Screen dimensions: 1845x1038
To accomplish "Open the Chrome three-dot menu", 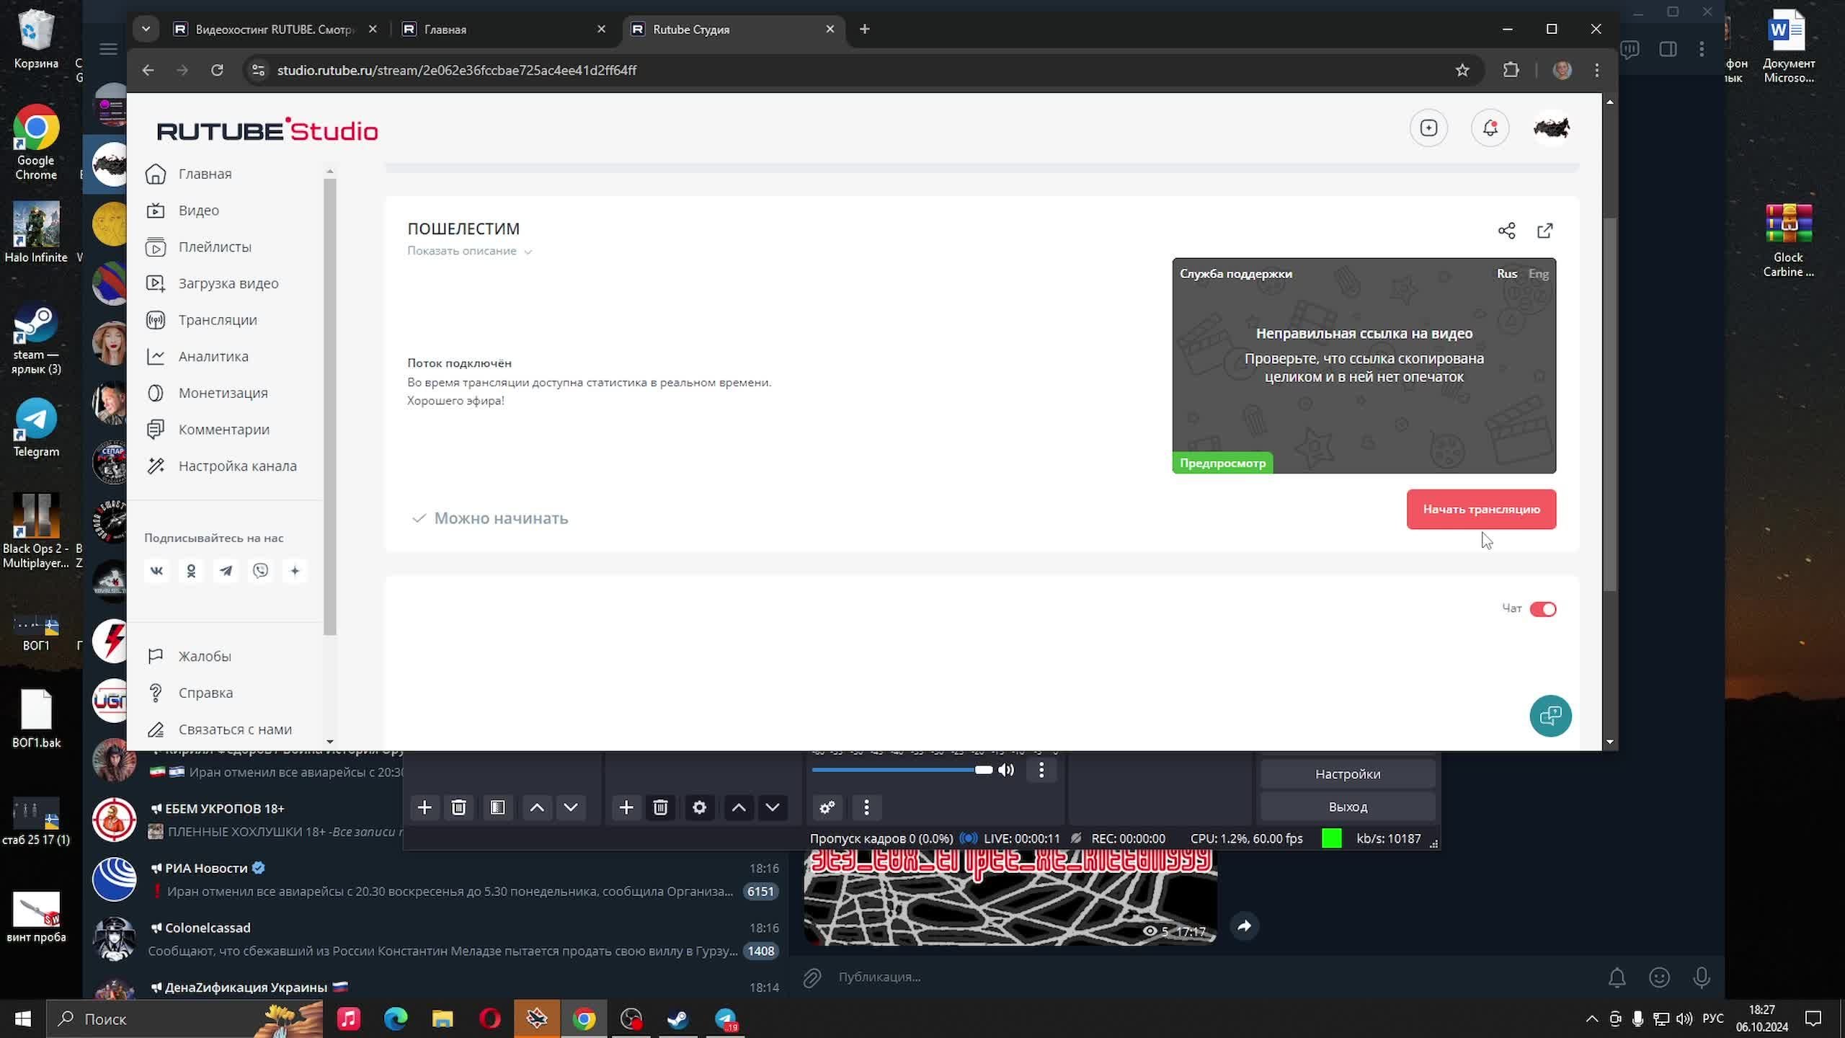I will coord(1597,70).
